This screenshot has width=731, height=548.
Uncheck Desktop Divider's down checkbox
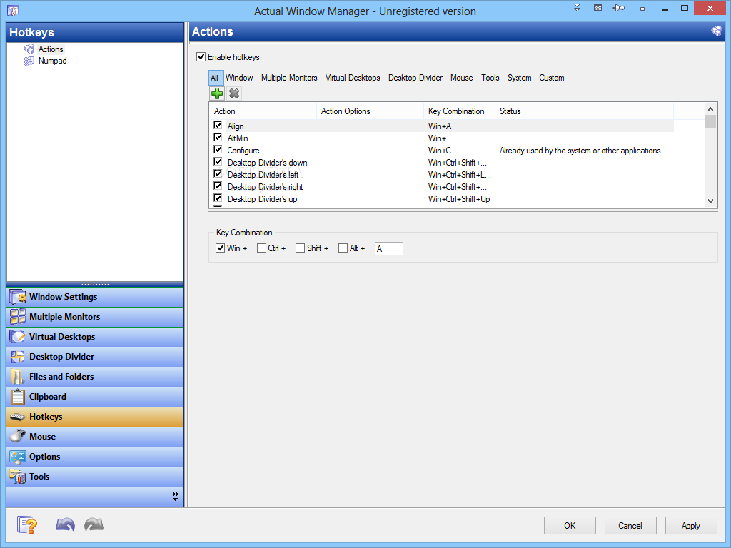coord(218,162)
